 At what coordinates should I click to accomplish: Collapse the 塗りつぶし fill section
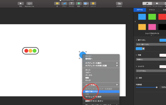(x=136, y=40)
